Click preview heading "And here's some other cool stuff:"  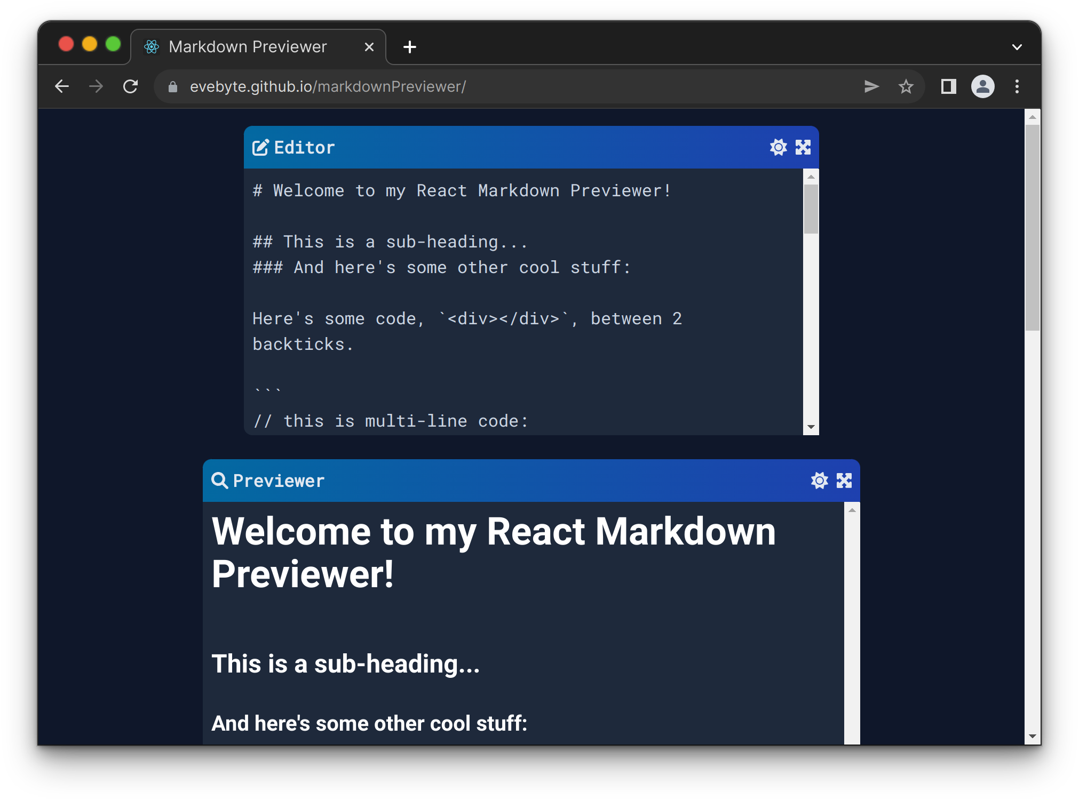pos(369,724)
